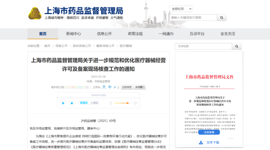Click the keyword search input field
The width and height of the screenshot is (270, 150).
[x=193, y=17]
